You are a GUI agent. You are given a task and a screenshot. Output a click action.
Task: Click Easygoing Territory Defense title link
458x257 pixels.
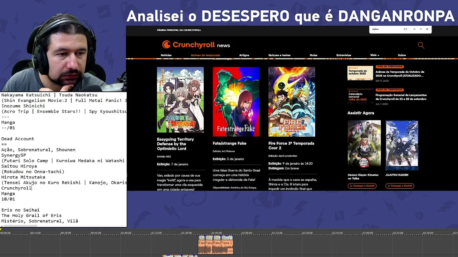pos(175,144)
